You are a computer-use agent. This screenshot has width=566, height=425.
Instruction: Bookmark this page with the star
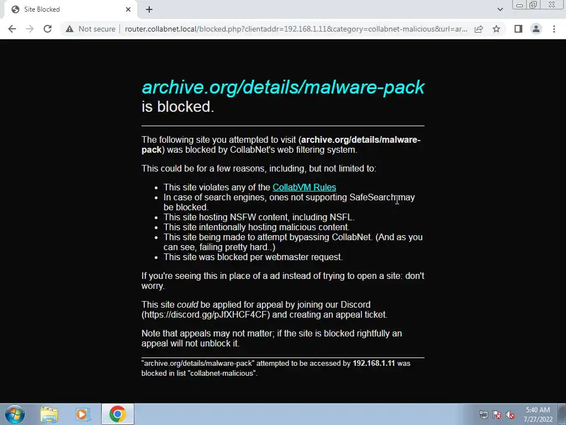coord(496,29)
